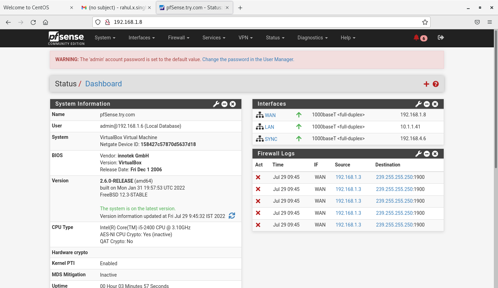498x288 pixels.
Task: Open the Status navbar menu
Action: pos(275,38)
